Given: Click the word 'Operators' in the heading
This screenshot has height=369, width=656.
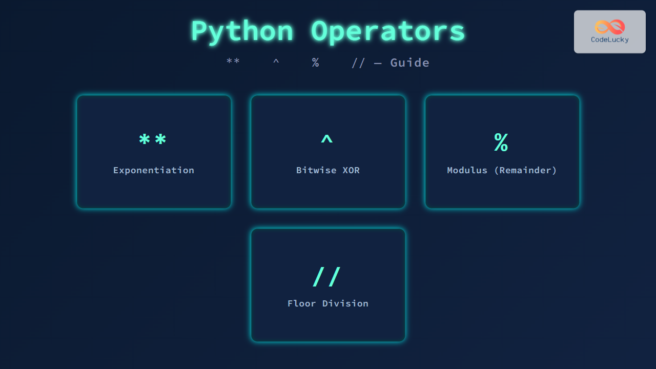Looking at the screenshot, I should coord(388,32).
